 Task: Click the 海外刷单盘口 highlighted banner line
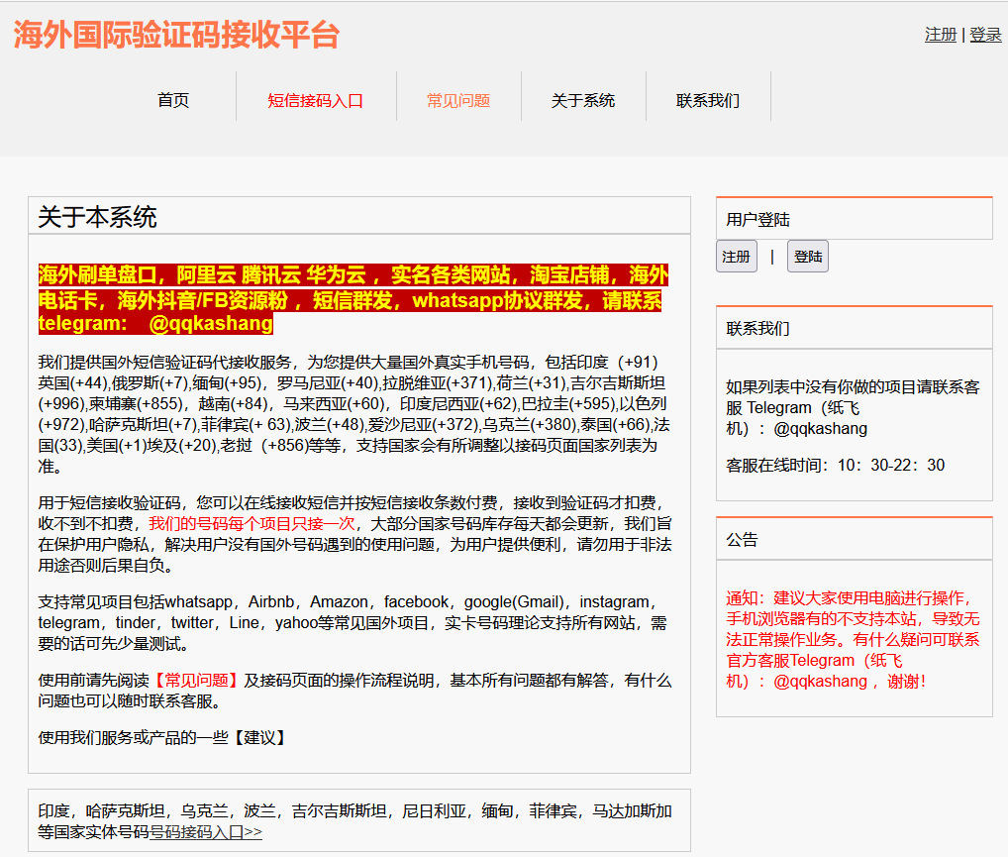coord(353,275)
